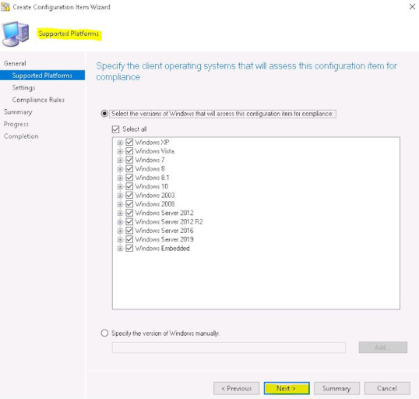419x399 pixels.
Task: Close the Create Configuration Item Wizard
Action: tap(412, 7)
